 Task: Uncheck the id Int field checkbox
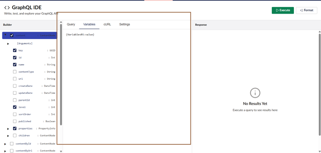click(15, 58)
